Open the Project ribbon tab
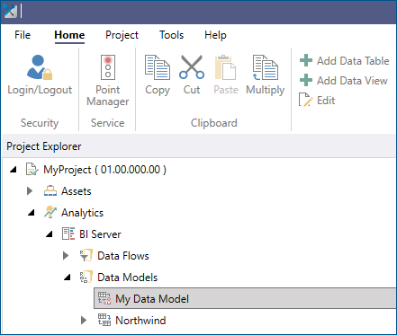 click(122, 35)
